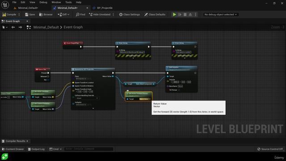Open play mode options three-dot menu

[x=196, y=14]
